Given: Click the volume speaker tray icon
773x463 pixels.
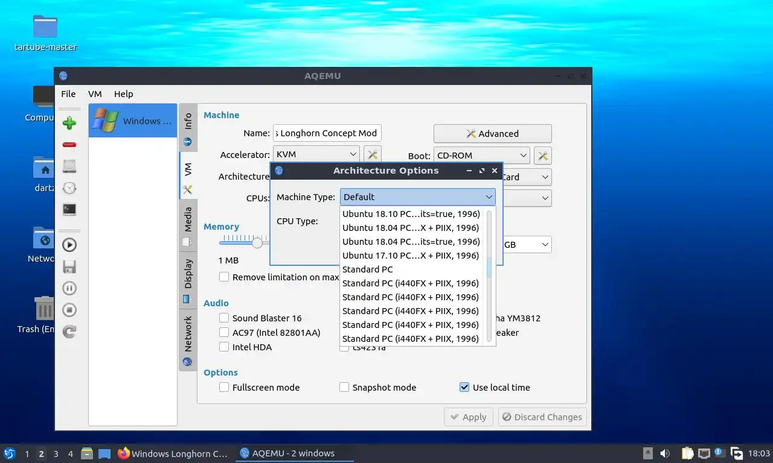Looking at the screenshot, I should tap(665, 453).
